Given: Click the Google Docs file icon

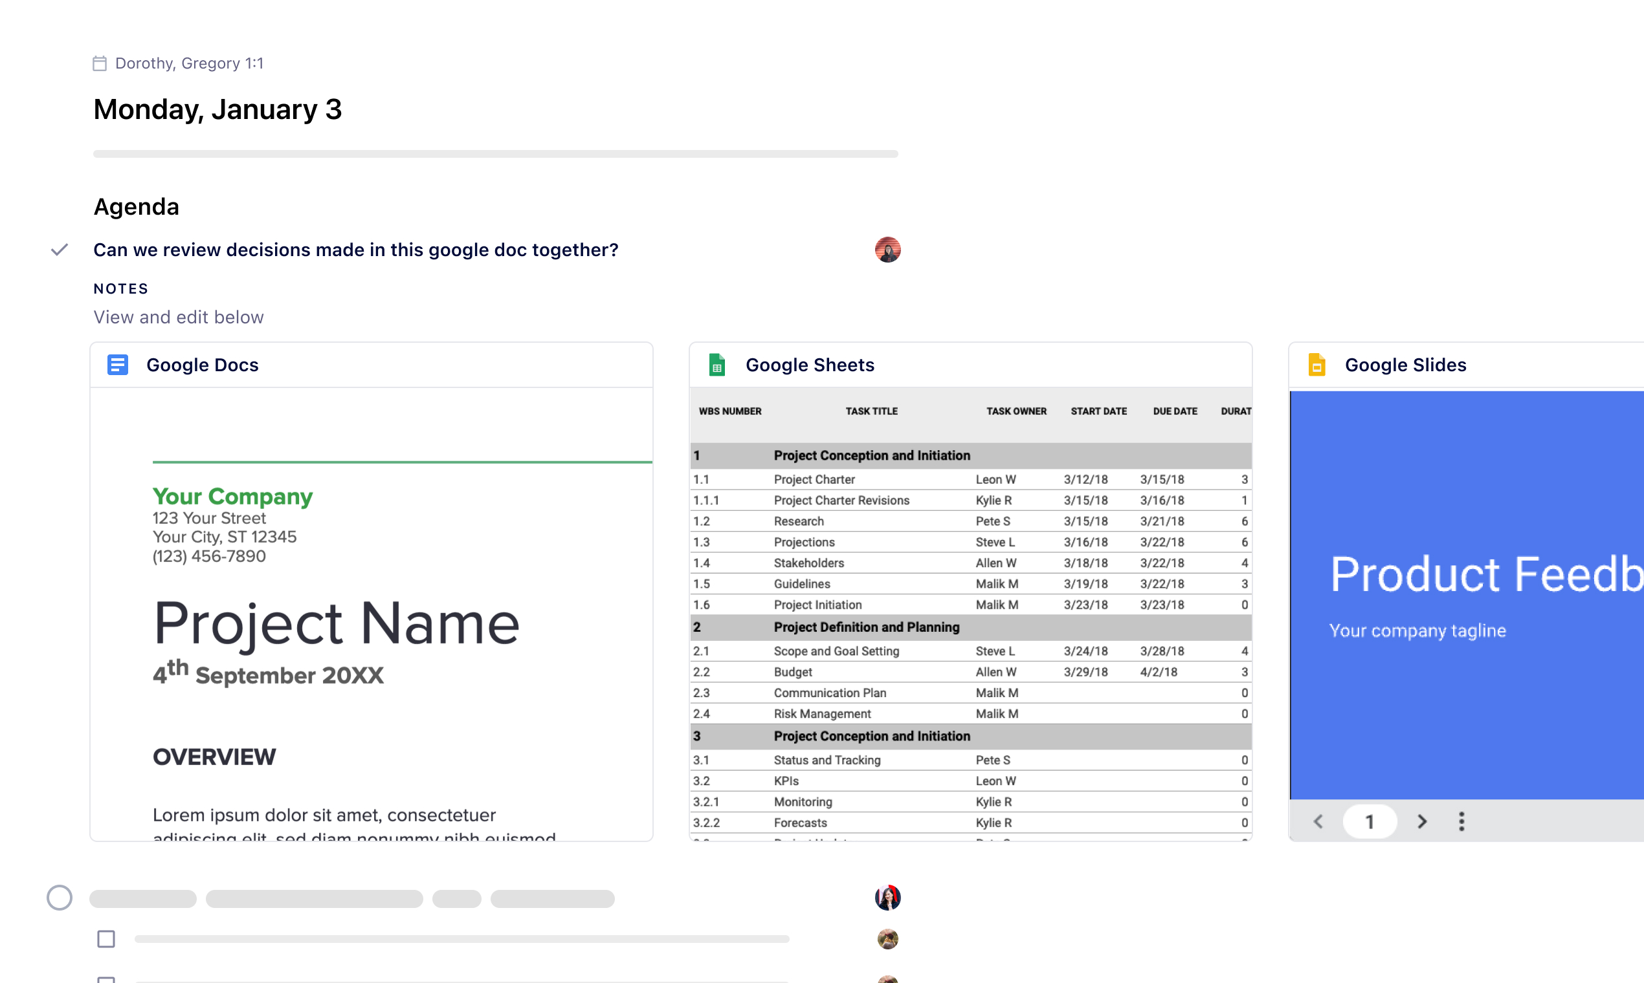Looking at the screenshot, I should click(x=117, y=365).
